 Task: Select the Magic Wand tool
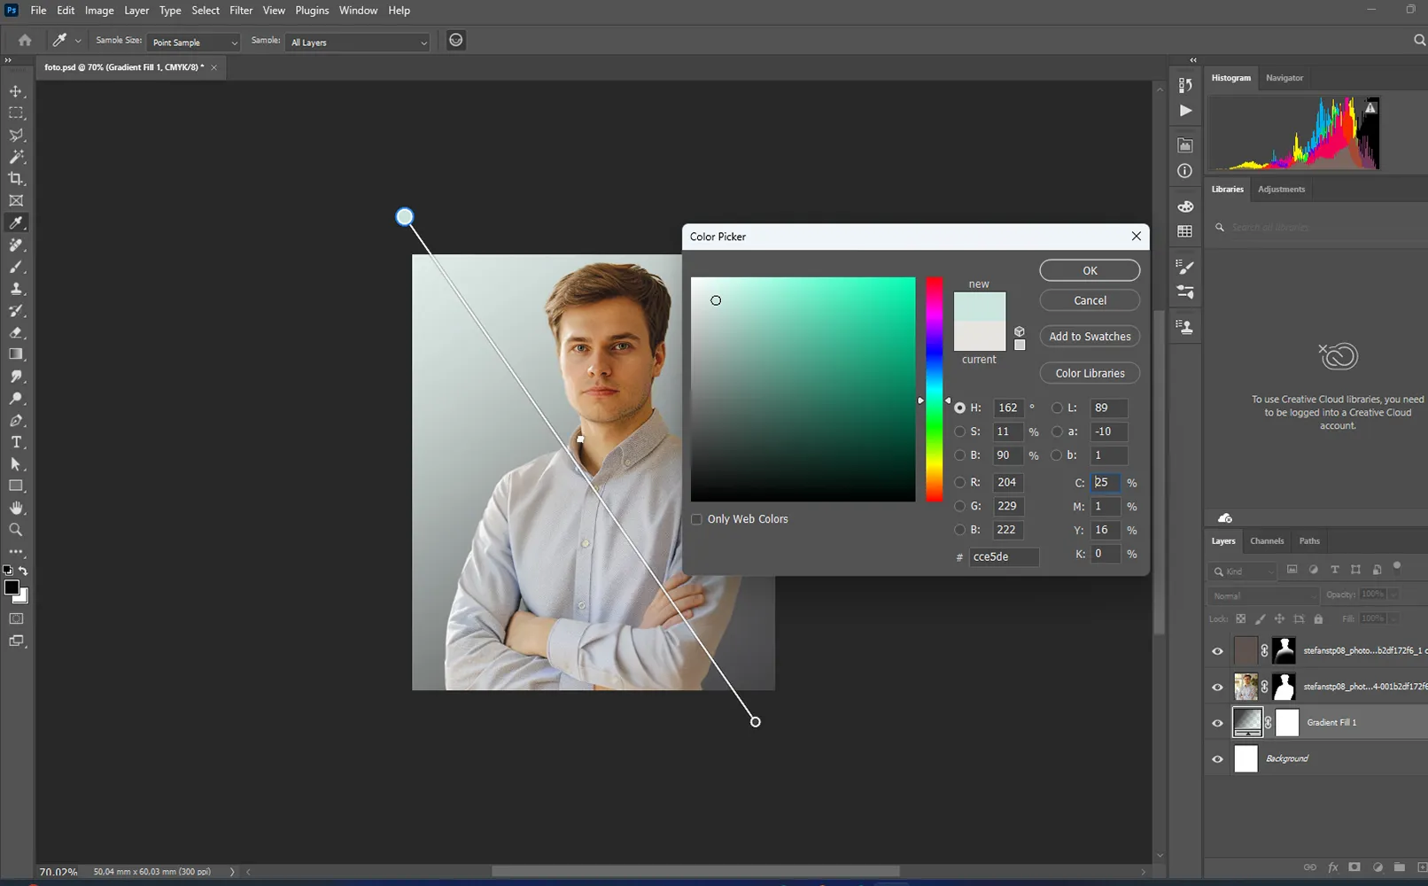click(x=16, y=157)
